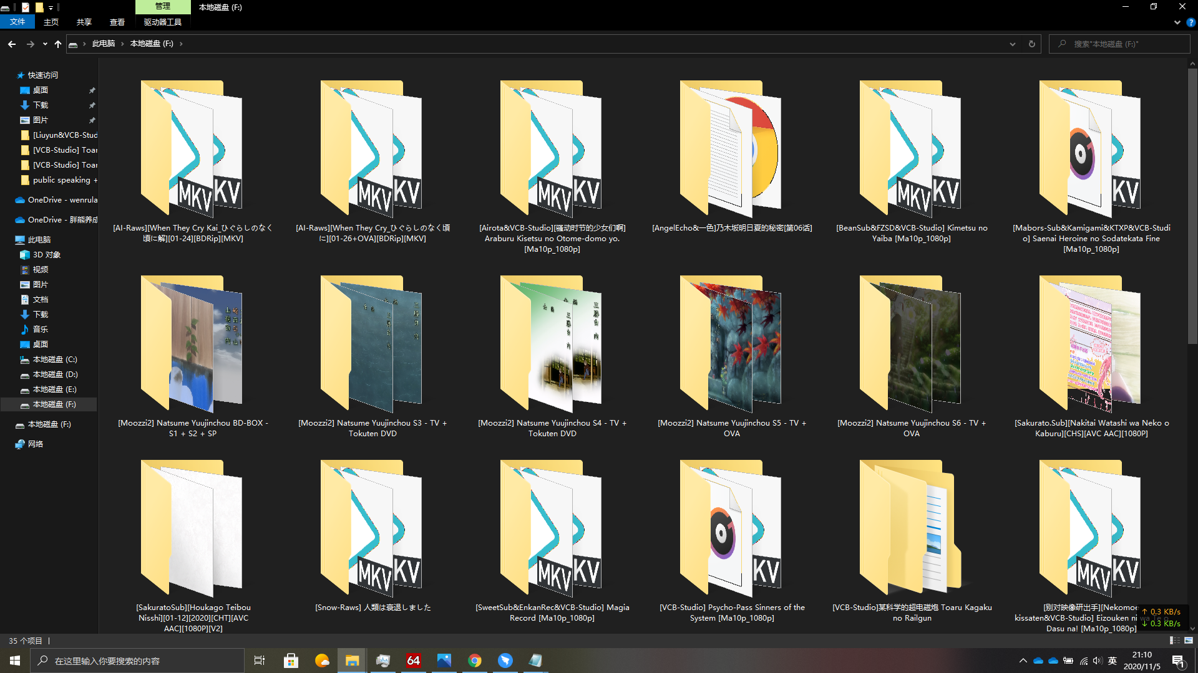Switch to large icons view layout
This screenshot has width=1198, height=673.
pos(1189,641)
